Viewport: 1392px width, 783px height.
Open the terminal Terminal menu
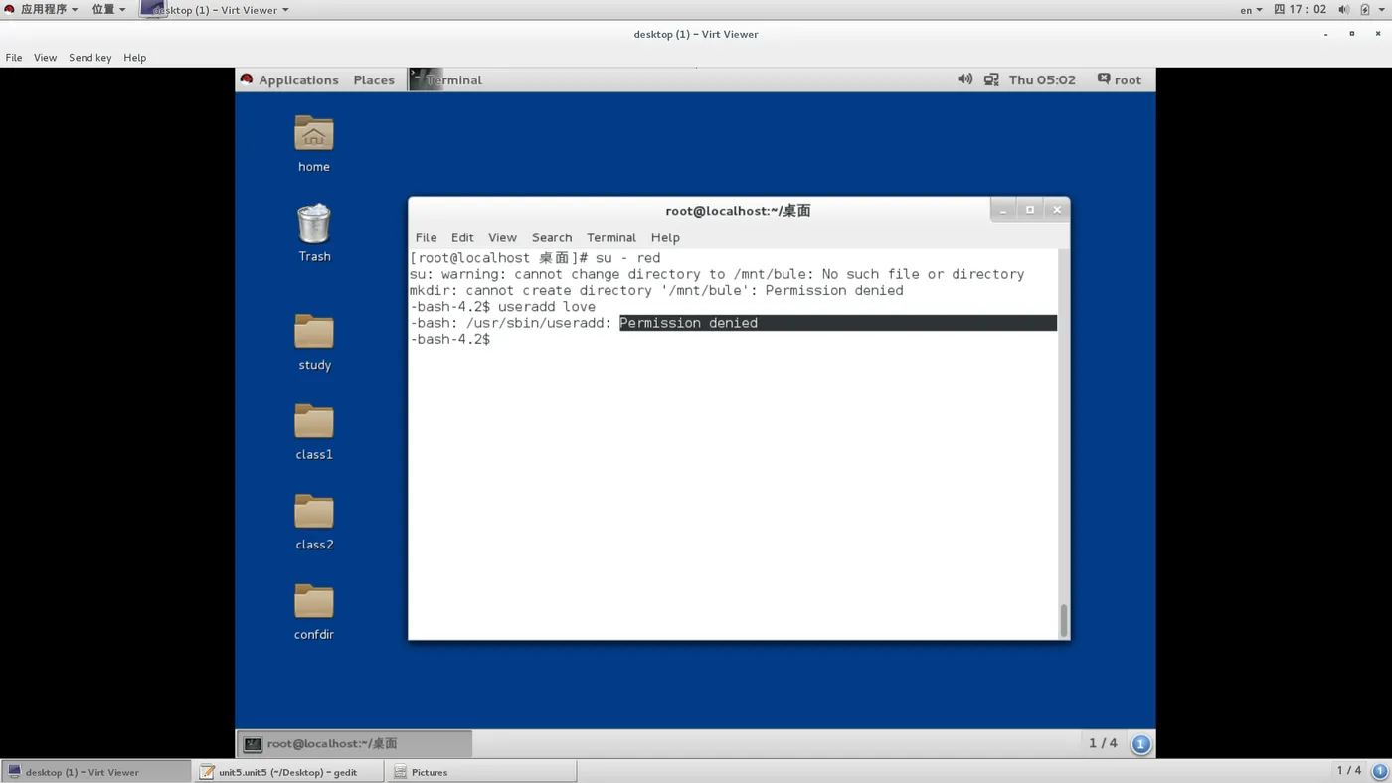pos(610,237)
